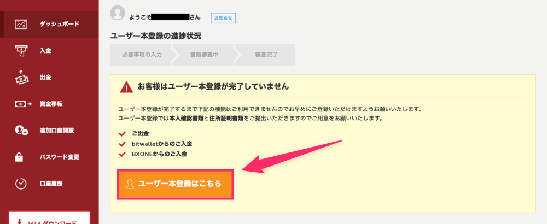Screen dimensions: 547x224
Task: Click the red warning triangle icon
Action: [x=126, y=87]
